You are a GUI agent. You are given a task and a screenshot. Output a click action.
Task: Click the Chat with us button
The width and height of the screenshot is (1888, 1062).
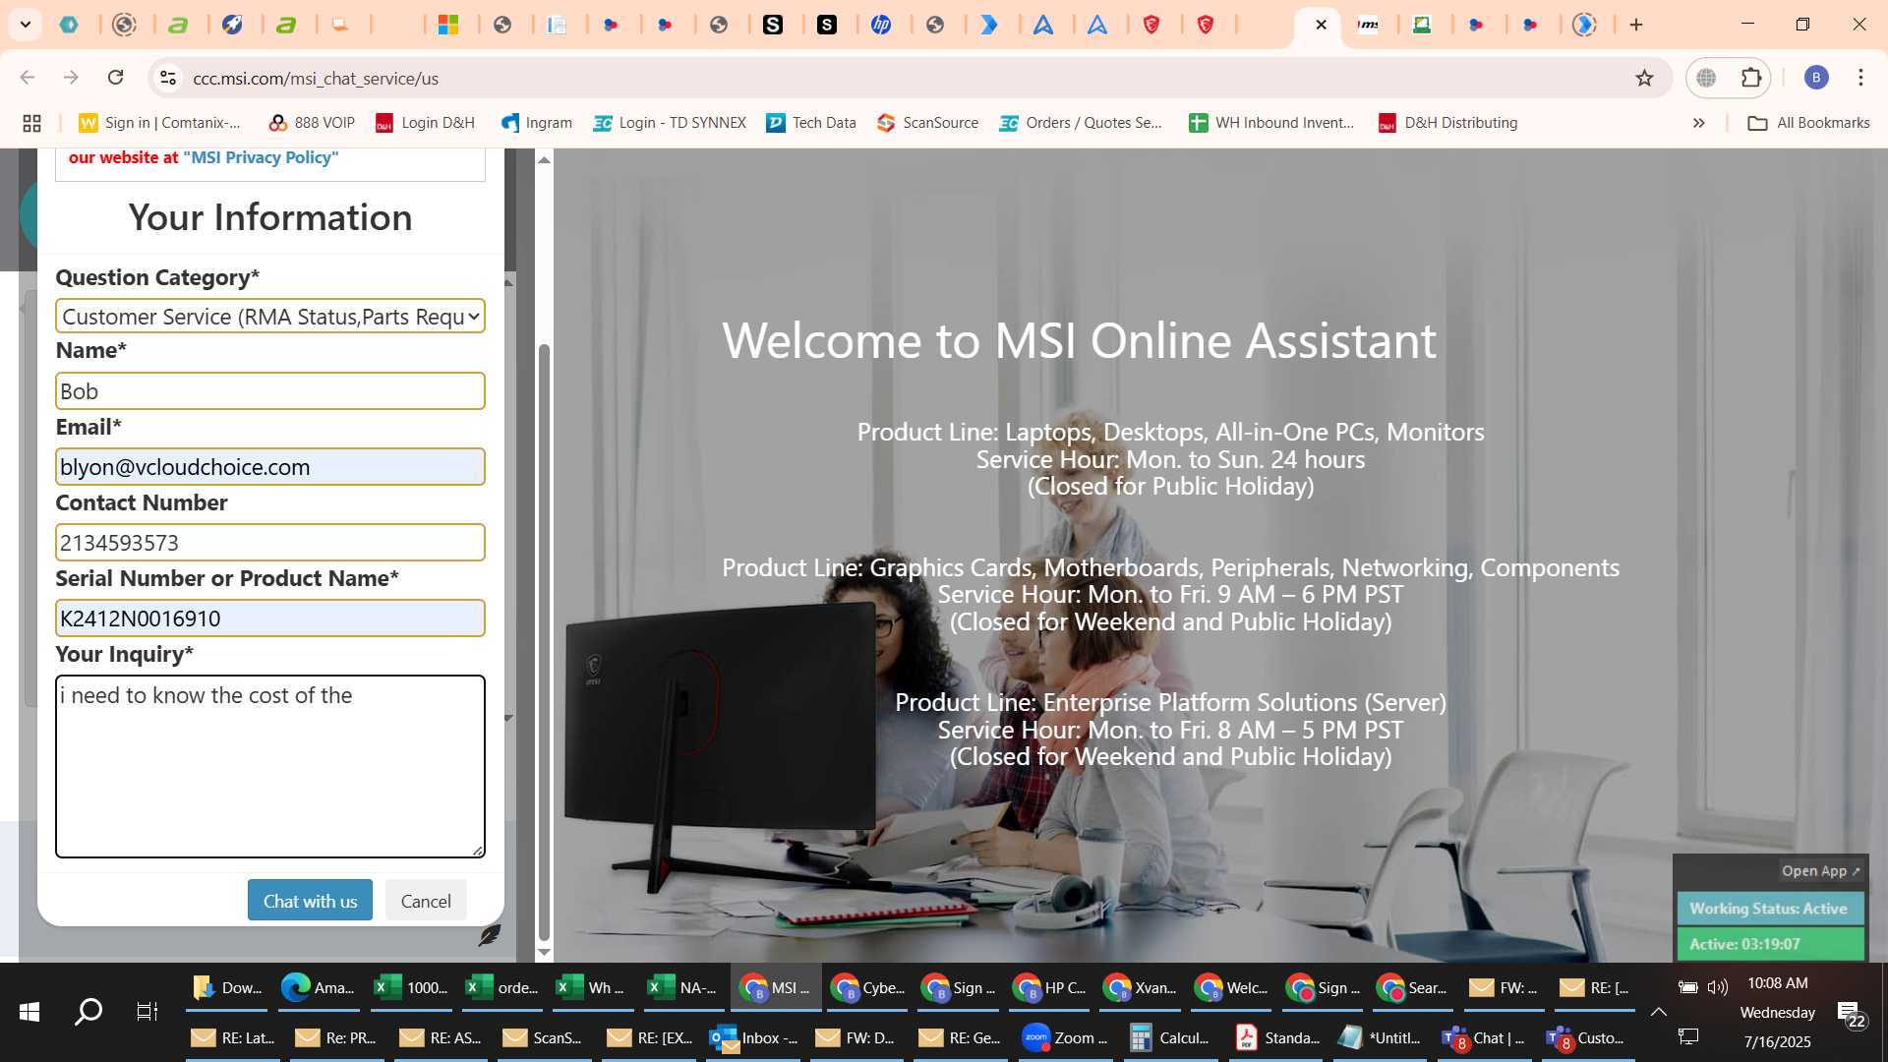coord(310,901)
